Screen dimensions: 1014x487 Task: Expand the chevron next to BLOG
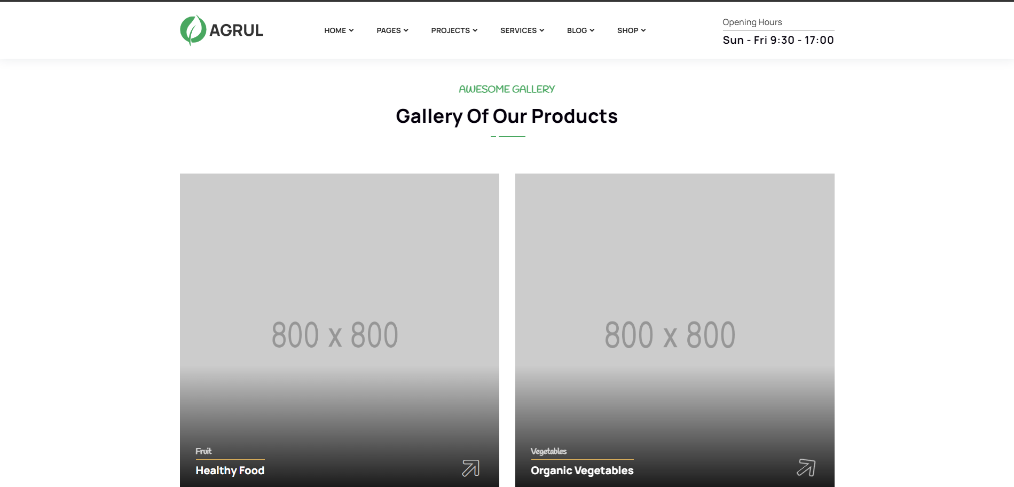(592, 30)
